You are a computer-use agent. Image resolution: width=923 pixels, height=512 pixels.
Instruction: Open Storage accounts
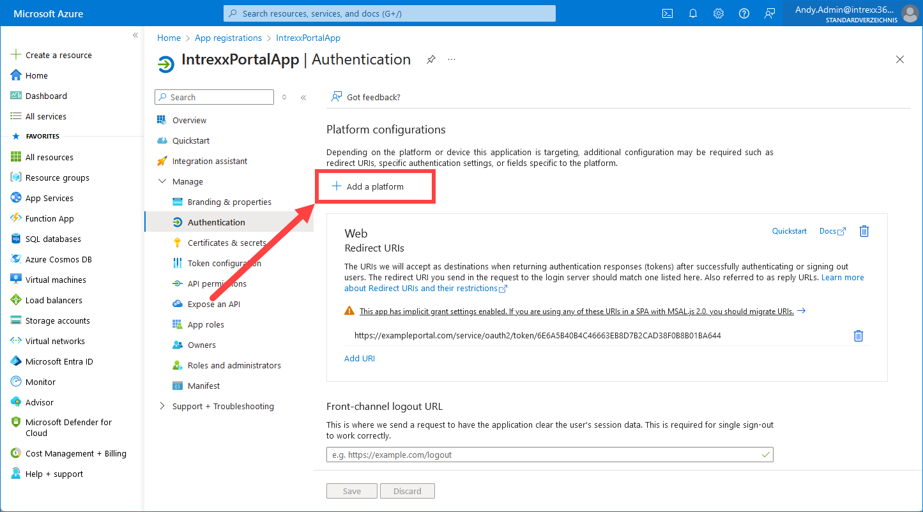tap(50, 320)
